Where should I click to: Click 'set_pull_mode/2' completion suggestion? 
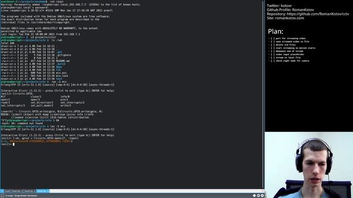[x=42, y=106]
